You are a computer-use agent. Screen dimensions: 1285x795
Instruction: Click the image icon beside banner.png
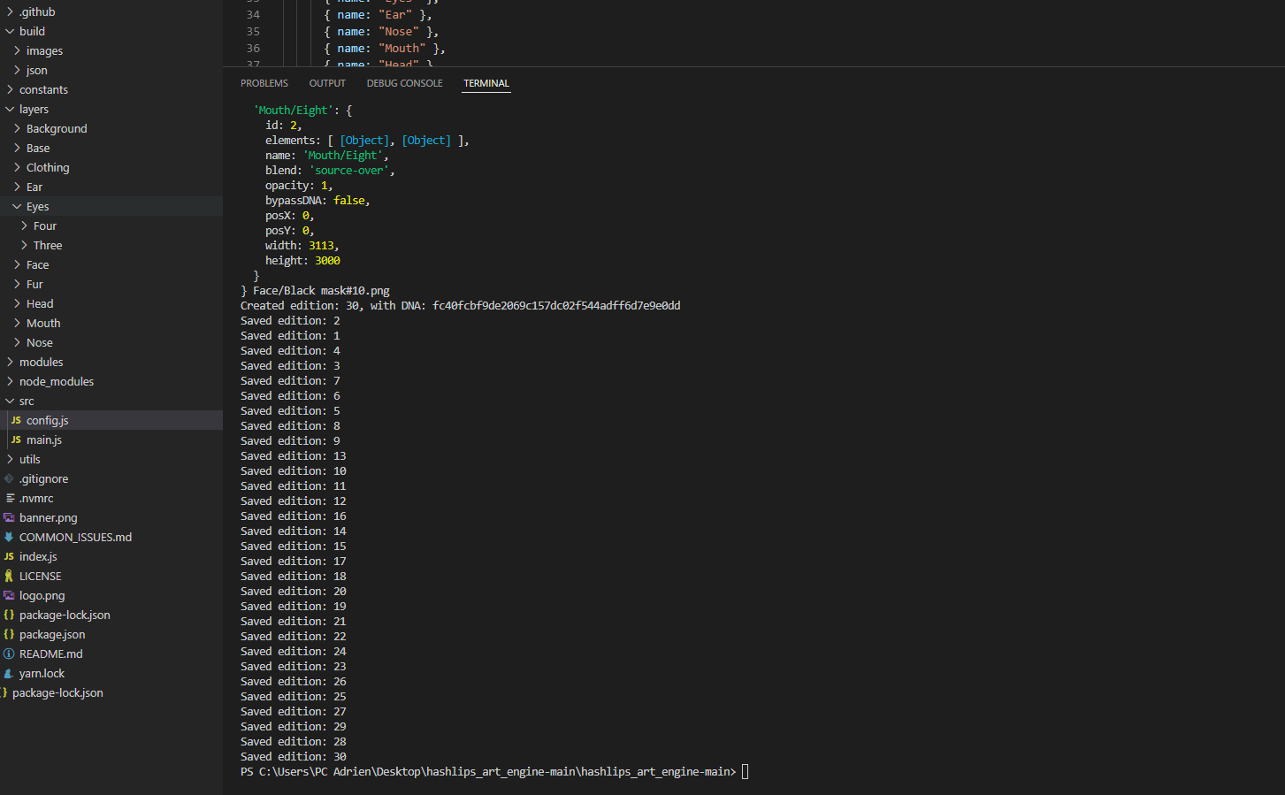tap(9, 517)
